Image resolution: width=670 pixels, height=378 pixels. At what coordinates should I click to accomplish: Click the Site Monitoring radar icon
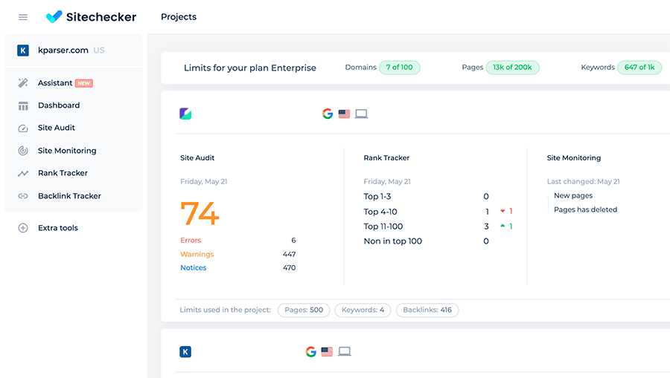click(x=23, y=151)
